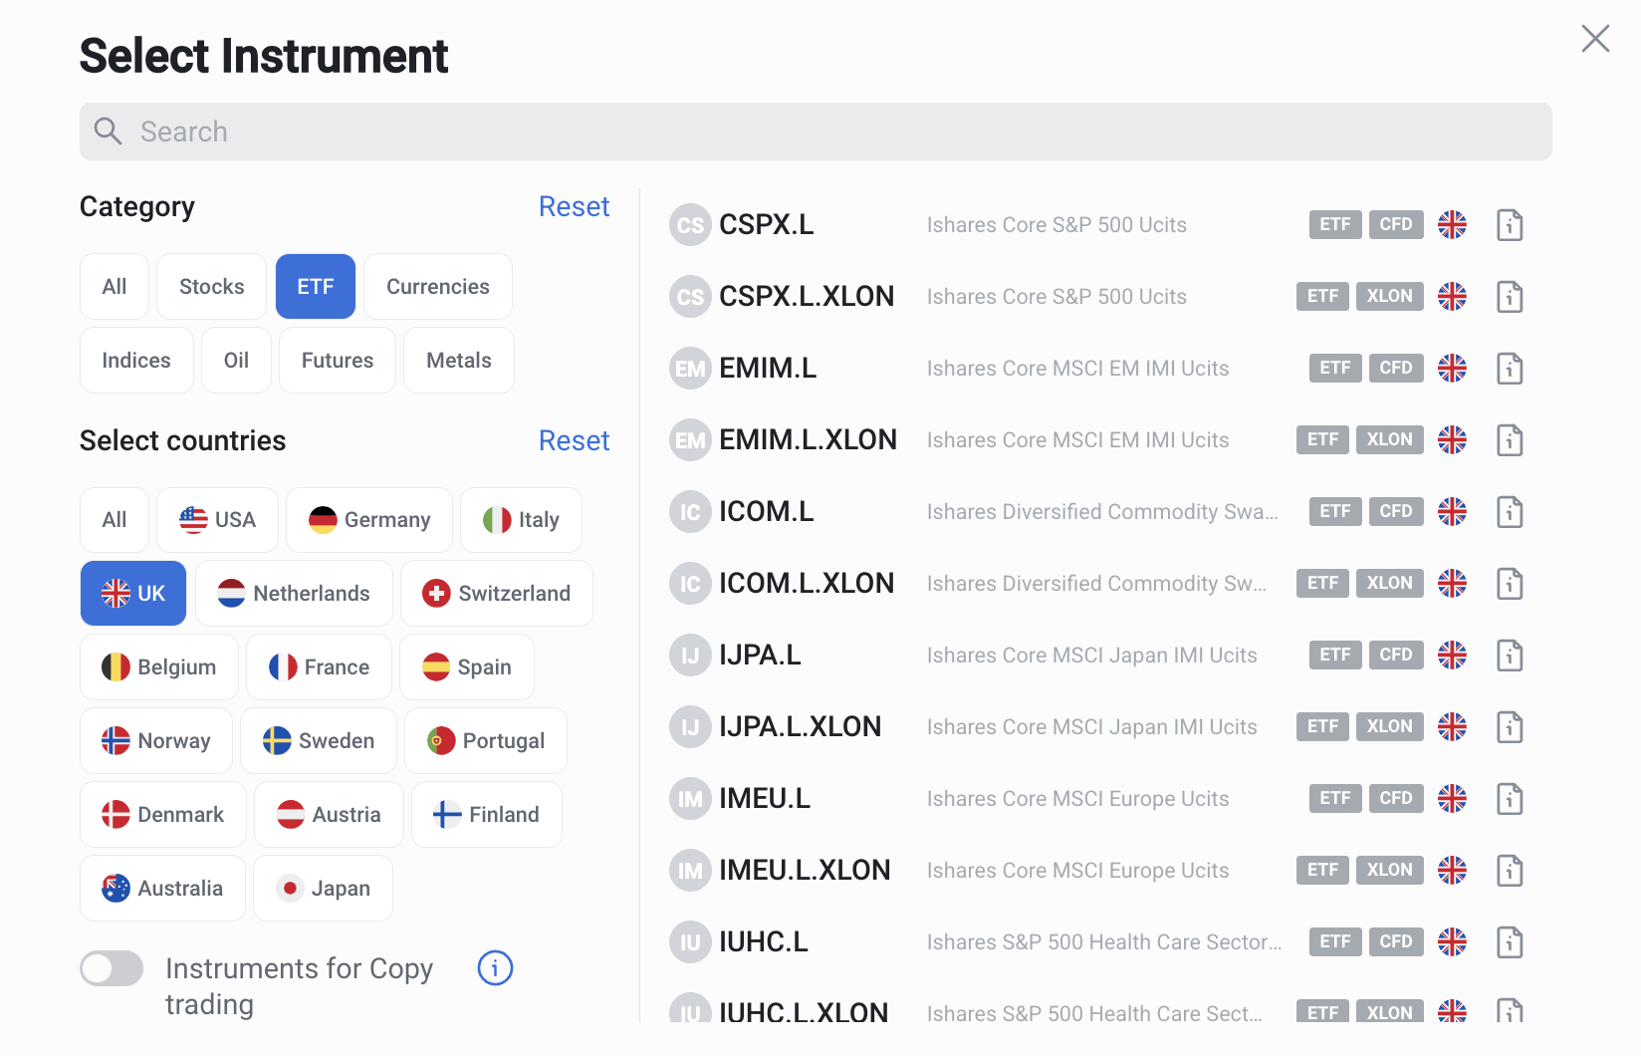Click the UK flag icon on IJPA.L row

(1452, 656)
